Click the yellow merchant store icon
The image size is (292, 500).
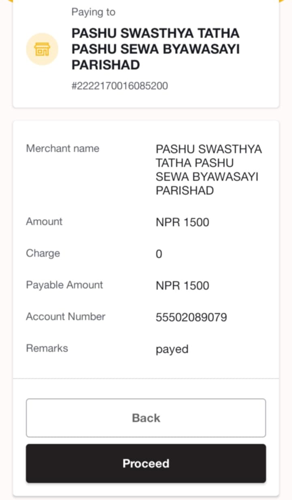click(x=42, y=49)
